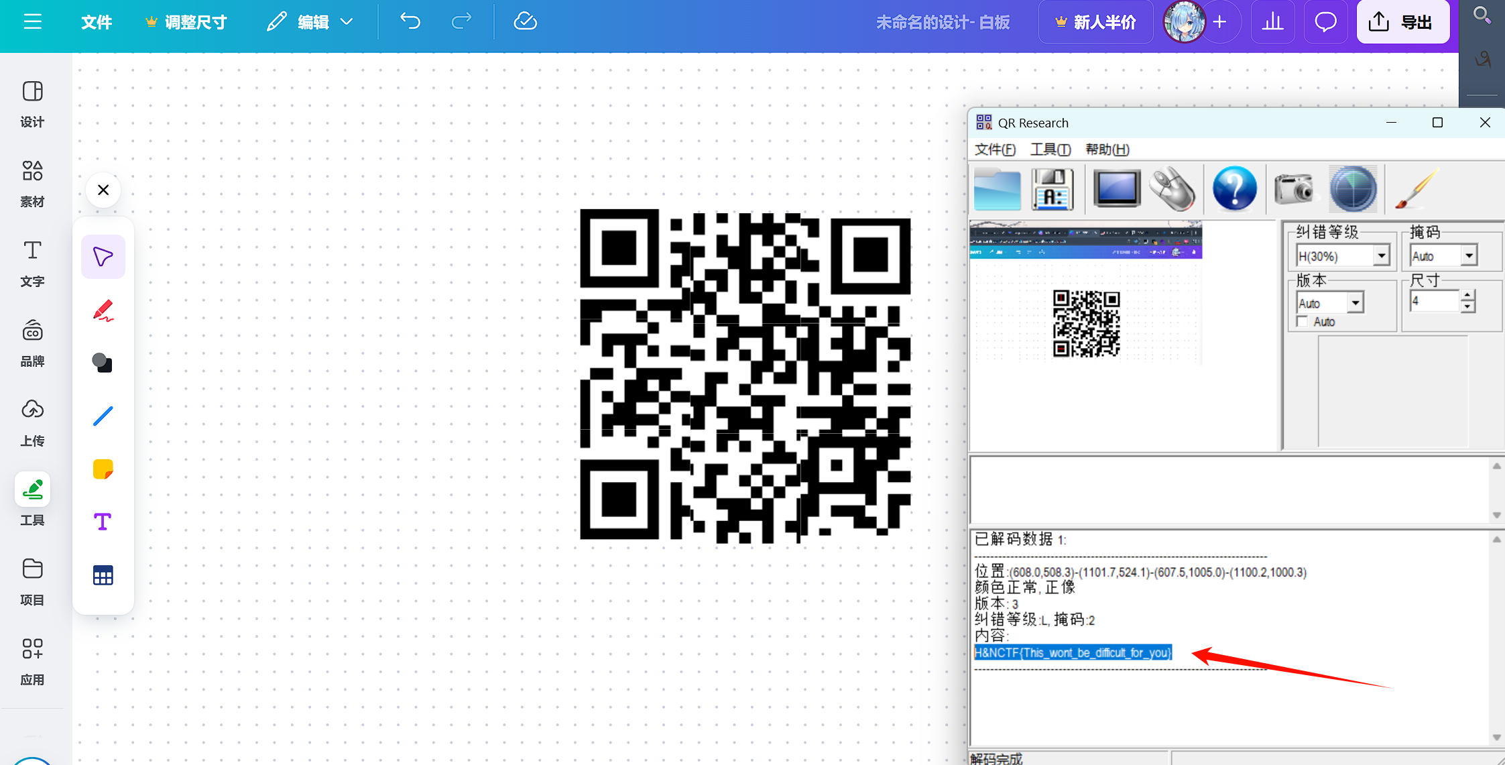Viewport: 1505px width, 765px height.
Task: Click the open folder icon in QR Research
Action: click(998, 189)
